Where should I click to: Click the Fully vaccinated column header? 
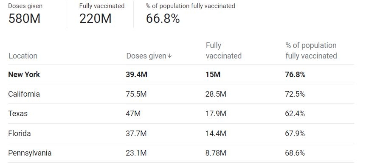click(224, 50)
